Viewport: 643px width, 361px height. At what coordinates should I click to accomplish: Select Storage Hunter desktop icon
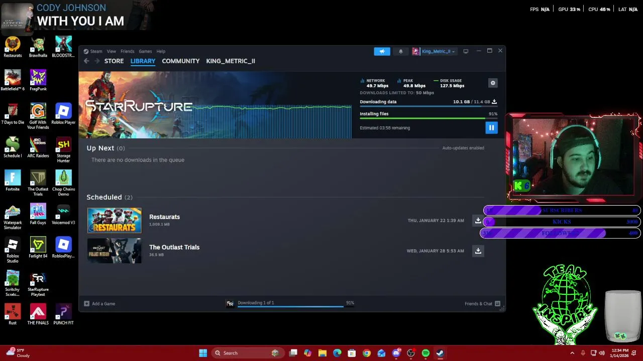(63, 150)
